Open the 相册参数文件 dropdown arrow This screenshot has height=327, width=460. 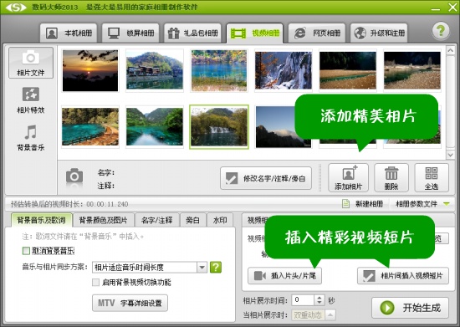(x=447, y=204)
